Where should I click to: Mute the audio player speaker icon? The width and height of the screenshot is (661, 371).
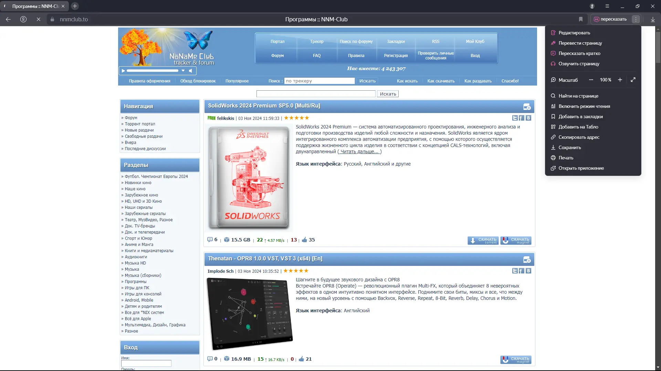tap(191, 71)
